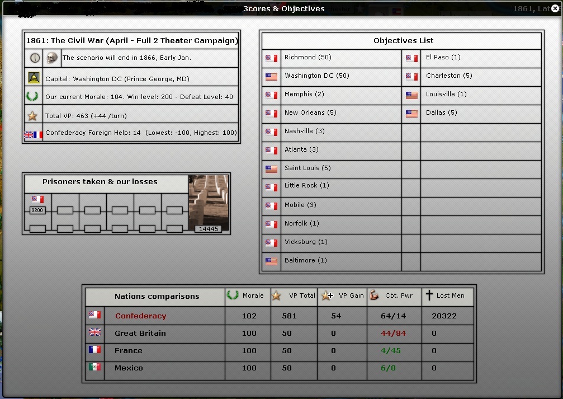This screenshot has height=399, width=563.
Task: Click the clock icon in scenario info
Action: pos(35,58)
